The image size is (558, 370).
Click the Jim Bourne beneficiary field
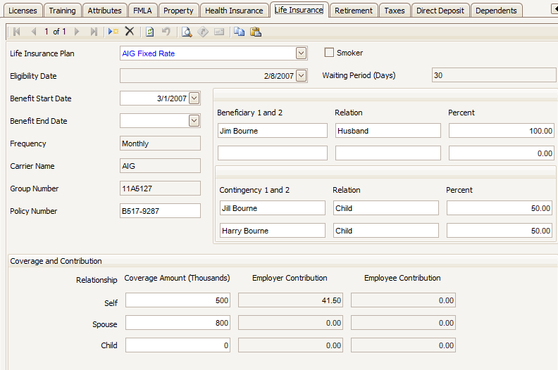[273, 131]
